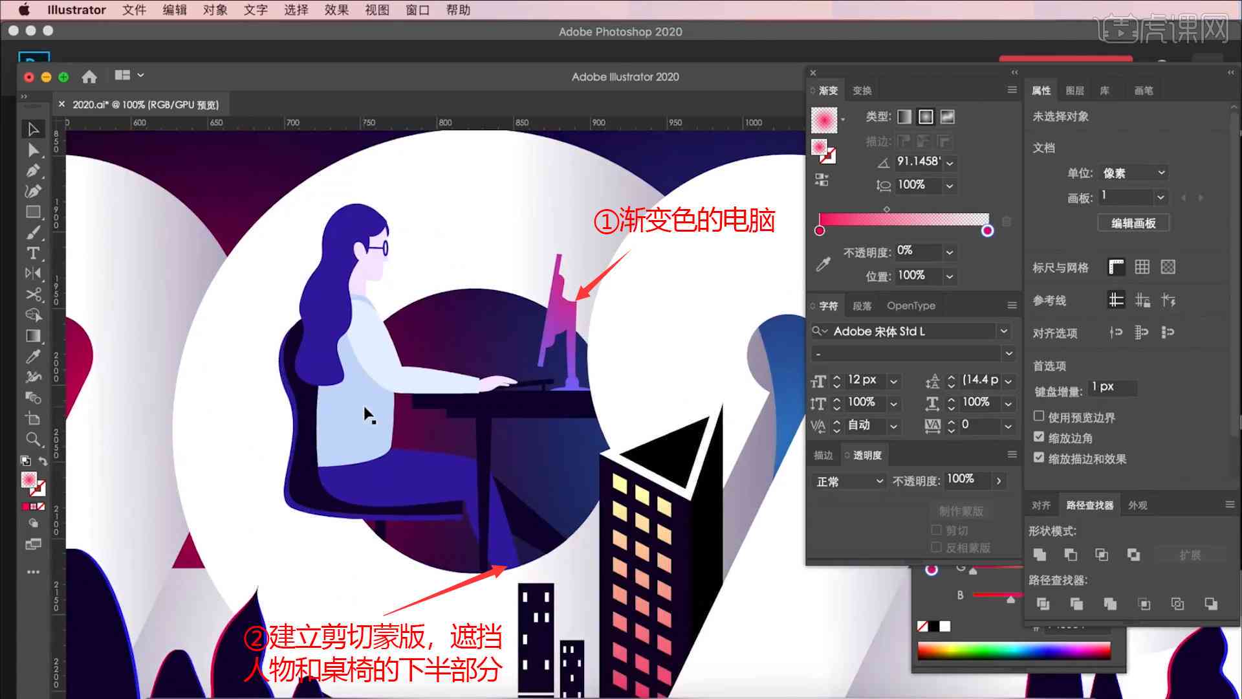1242x699 pixels.
Task: Select the Selection tool arrow
Action: pyautogui.click(x=33, y=129)
